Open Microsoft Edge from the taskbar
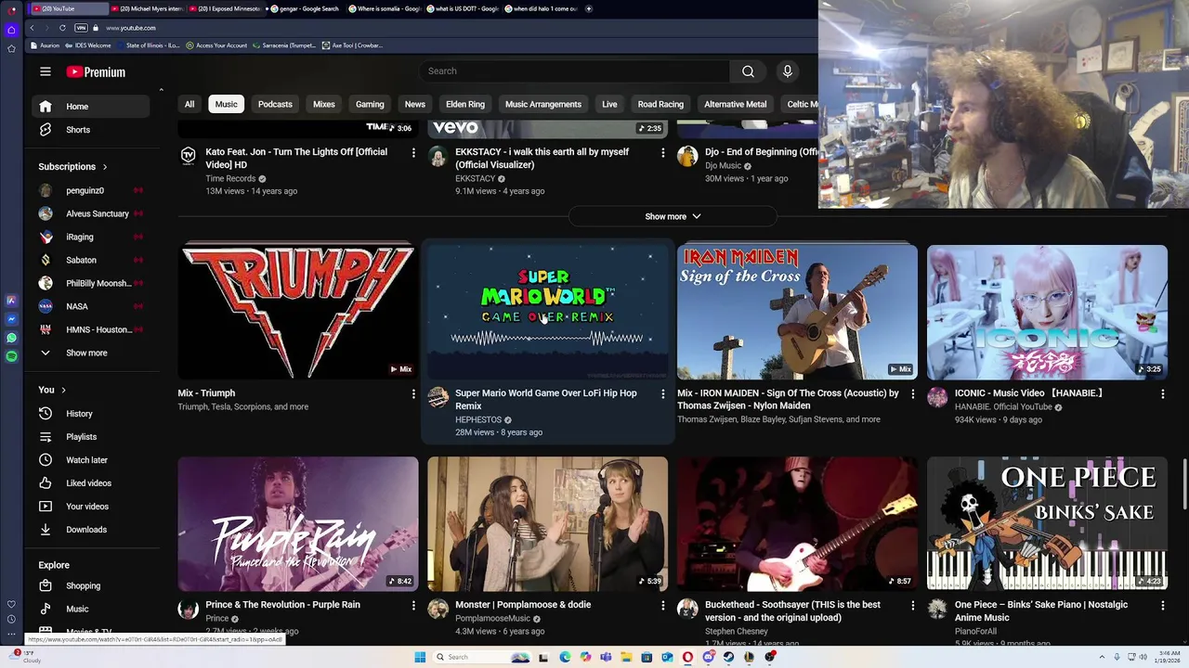 click(x=565, y=657)
